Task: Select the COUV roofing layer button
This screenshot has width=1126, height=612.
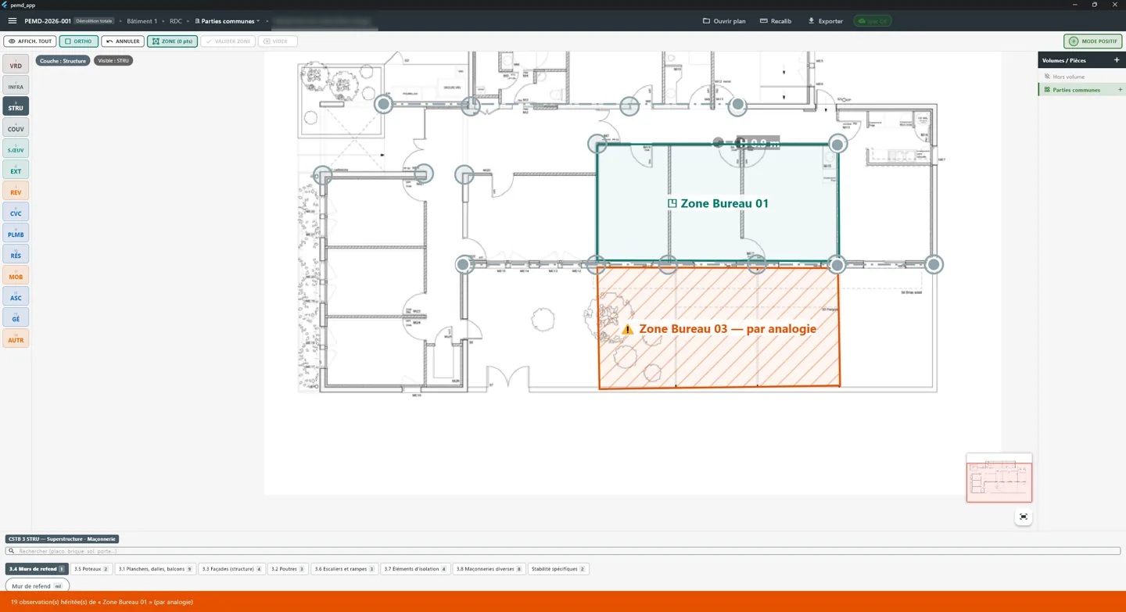Action: [16, 127]
